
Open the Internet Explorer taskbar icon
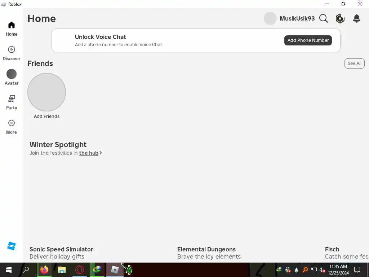97,270
